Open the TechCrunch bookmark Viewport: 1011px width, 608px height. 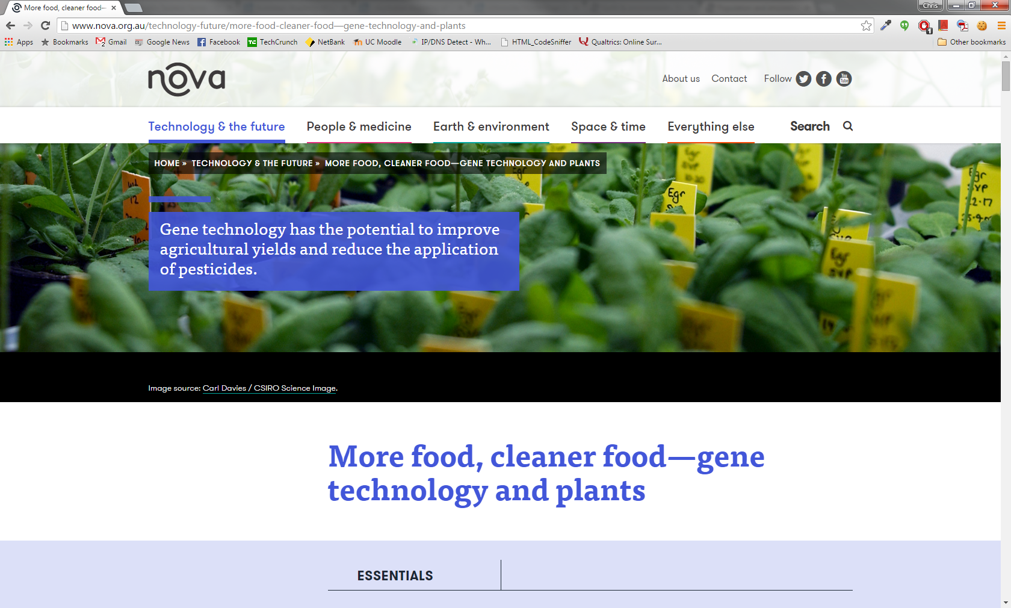[273, 42]
